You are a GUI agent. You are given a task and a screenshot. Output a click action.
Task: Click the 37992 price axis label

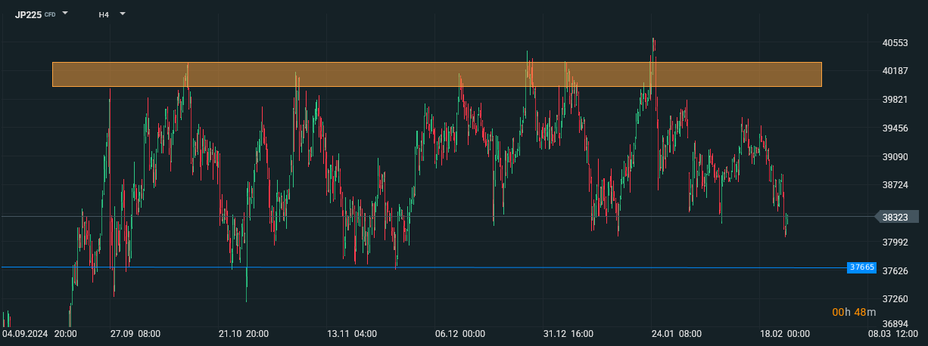pos(895,243)
